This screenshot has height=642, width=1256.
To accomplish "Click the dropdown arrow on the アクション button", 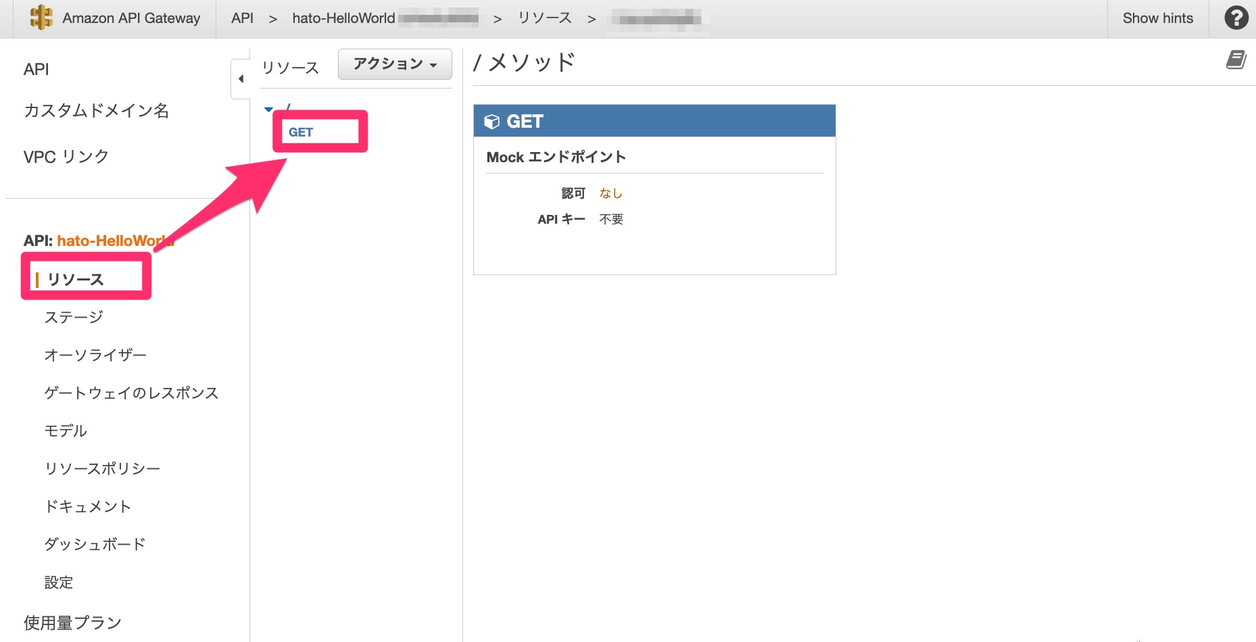I will [433, 64].
